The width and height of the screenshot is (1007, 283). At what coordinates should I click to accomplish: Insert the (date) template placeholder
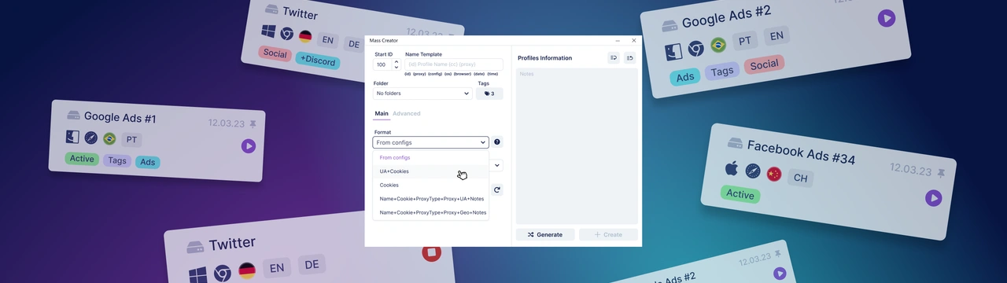tap(479, 74)
